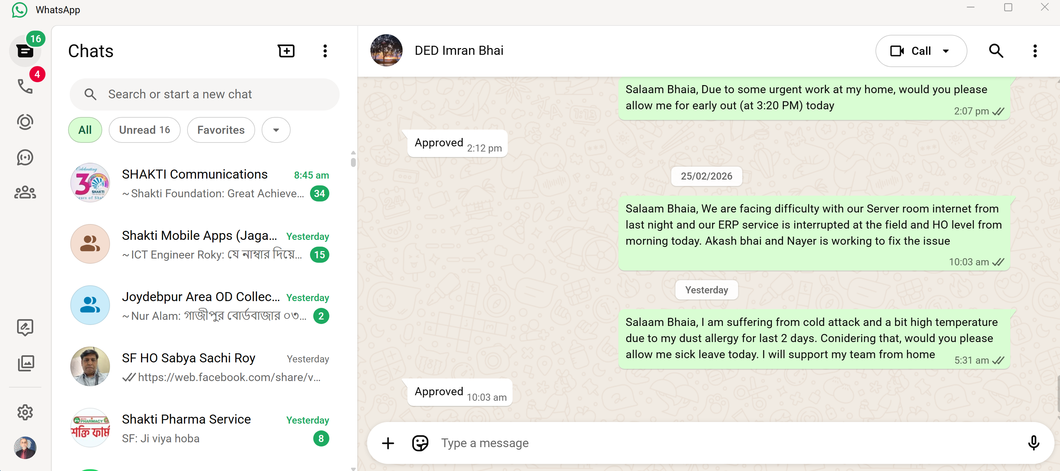Open the emoji and sticker picker
Image resolution: width=1060 pixels, height=471 pixels.
(420, 443)
